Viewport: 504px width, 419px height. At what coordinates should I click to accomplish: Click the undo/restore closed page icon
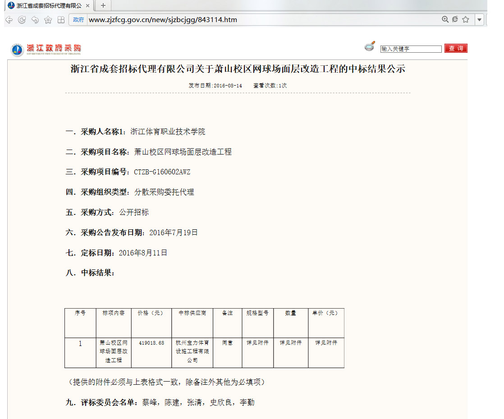click(x=35, y=20)
